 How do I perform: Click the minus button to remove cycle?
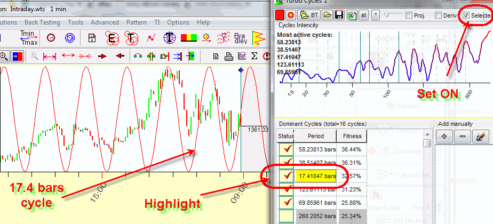(x=462, y=137)
